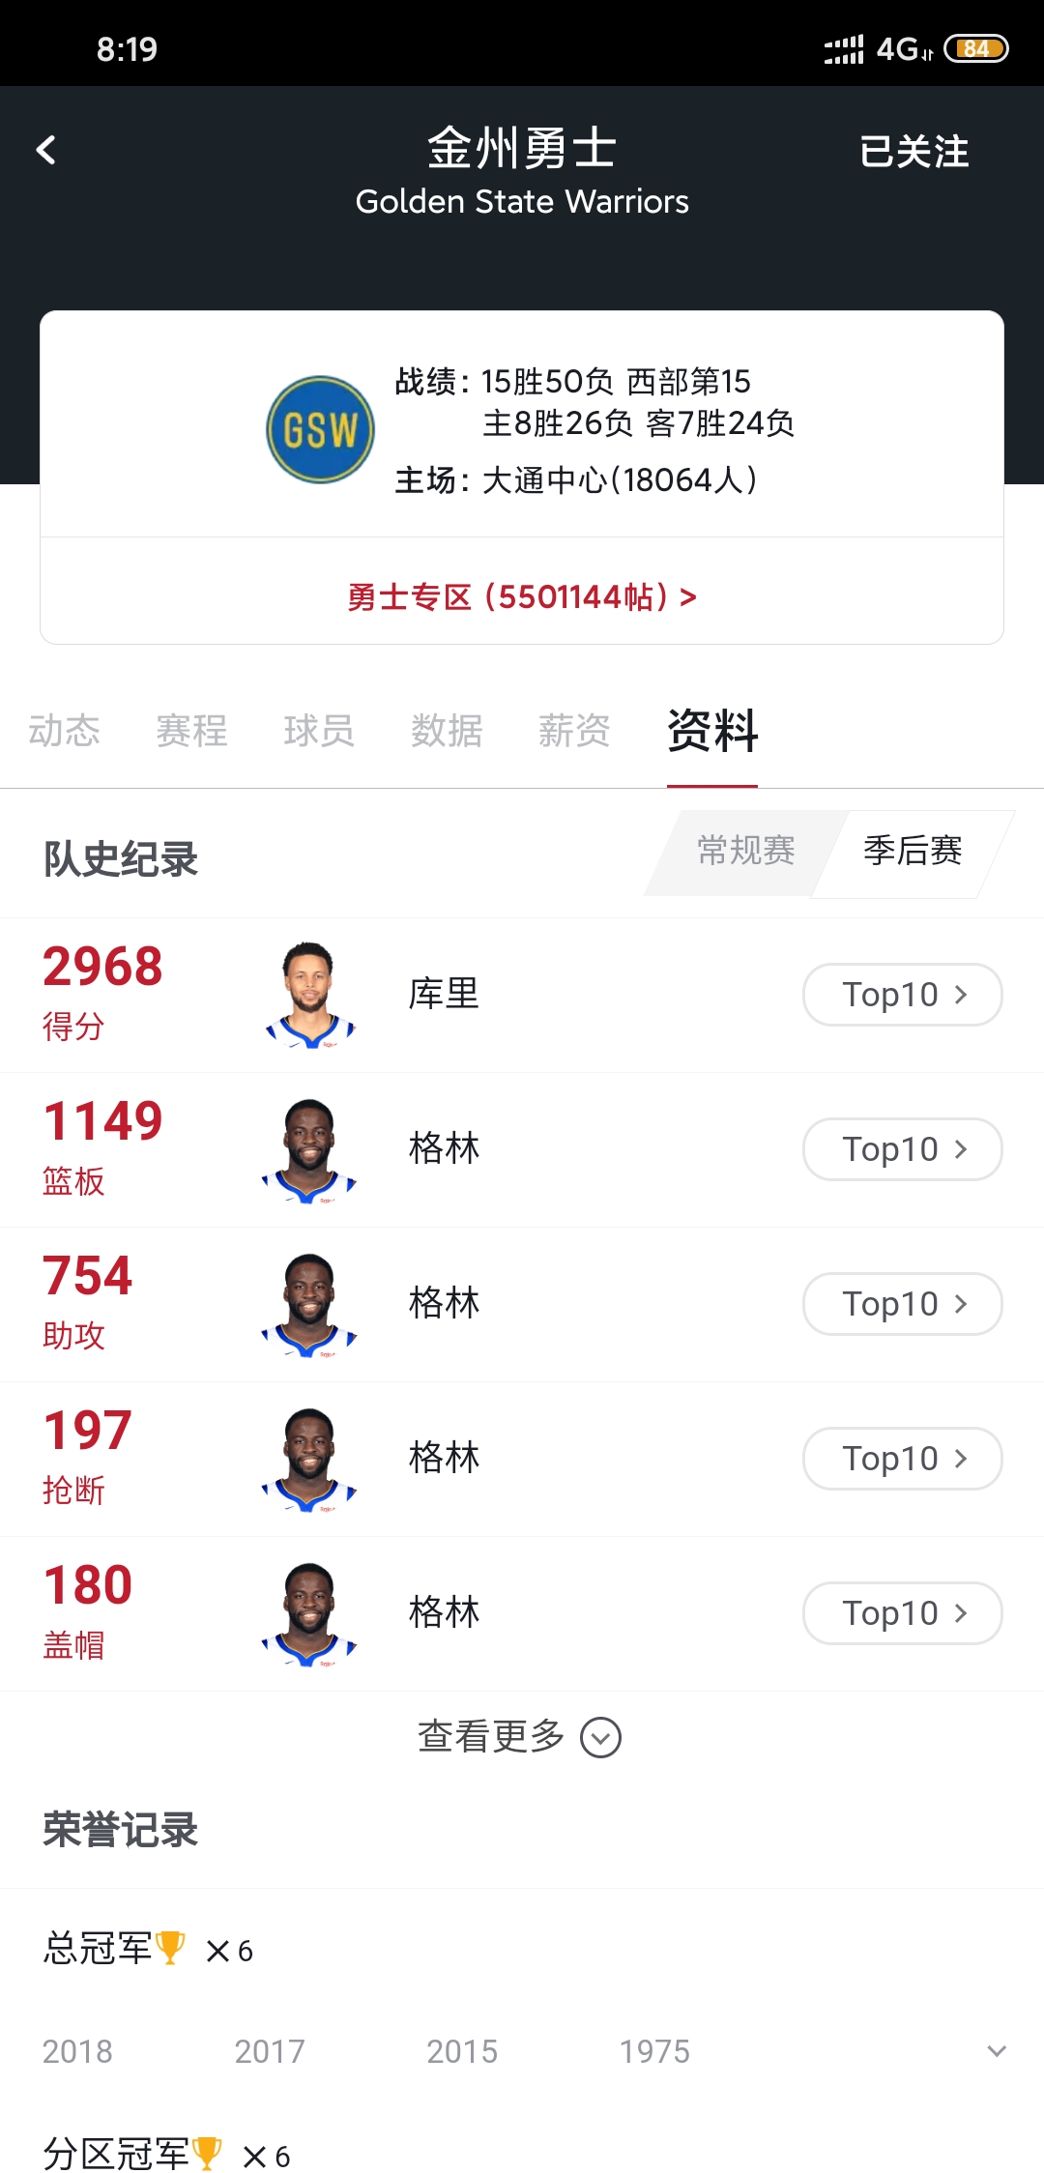Select the 季后赛 playoffs toggle
Image resolution: width=1044 pixels, height=2173 pixels.
913,852
